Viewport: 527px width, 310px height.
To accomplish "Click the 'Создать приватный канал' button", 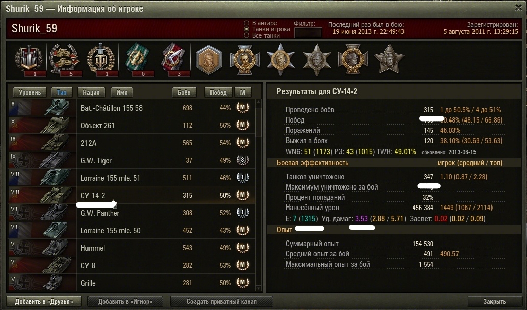I will (x=221, y=302).
